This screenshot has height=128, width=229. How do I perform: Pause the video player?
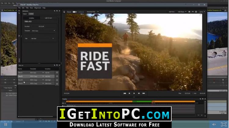click(x=6, y=124)
